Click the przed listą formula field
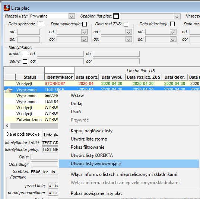Image resolution: width=200 pixels, height=199 pixels. 53,186
